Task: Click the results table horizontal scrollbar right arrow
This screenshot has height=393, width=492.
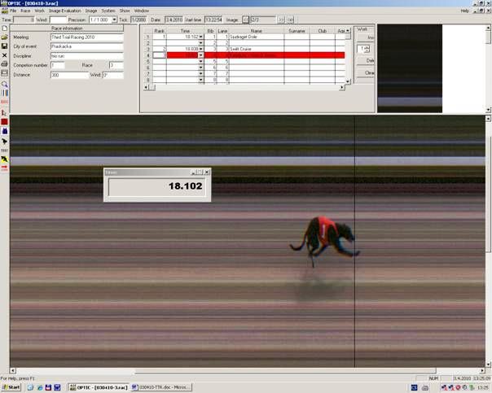Action: click(342, 88)
